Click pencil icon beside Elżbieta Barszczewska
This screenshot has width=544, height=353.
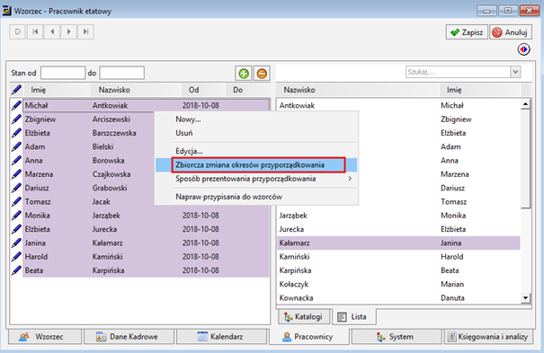pos(16,133)
